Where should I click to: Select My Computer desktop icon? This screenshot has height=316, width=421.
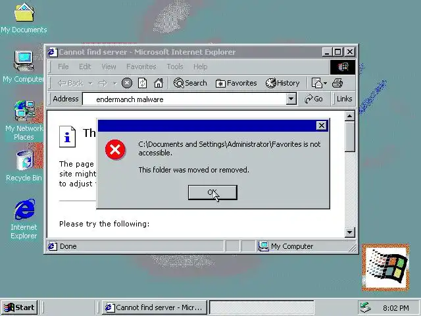22,67
